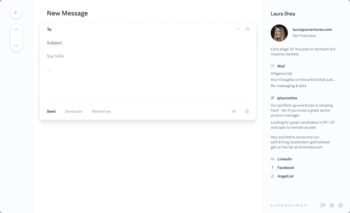
Task: Click the Subject input field
Action: click(107, 43)
